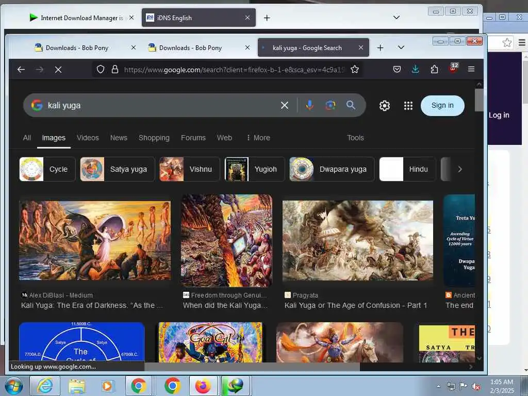
Task: Open tracking protection shield icon in address bar
Action: pos(101,70)
